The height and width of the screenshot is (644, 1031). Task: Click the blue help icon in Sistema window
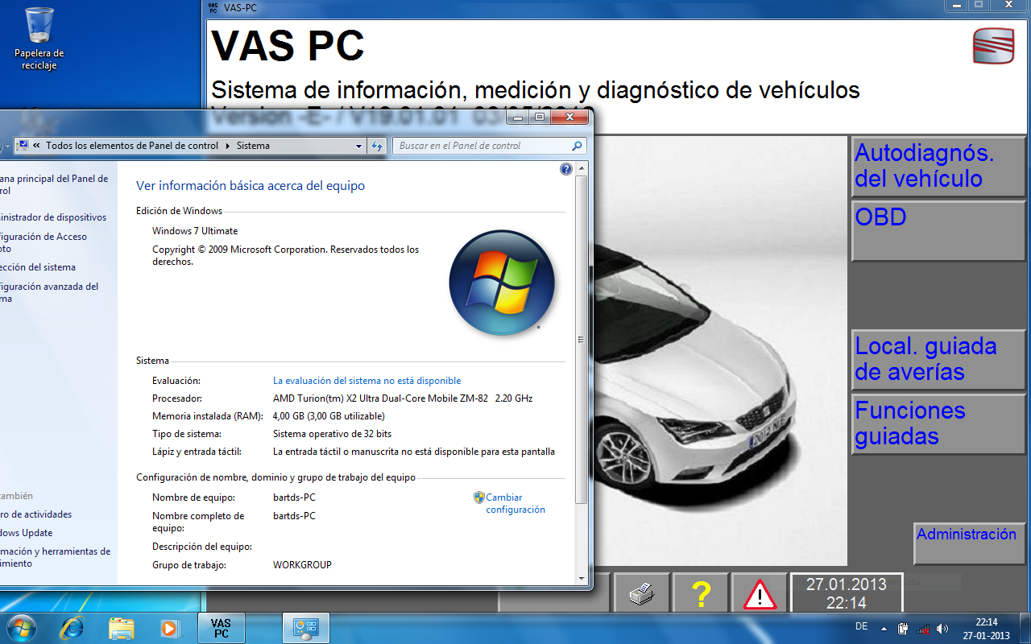tap(565, 169)
